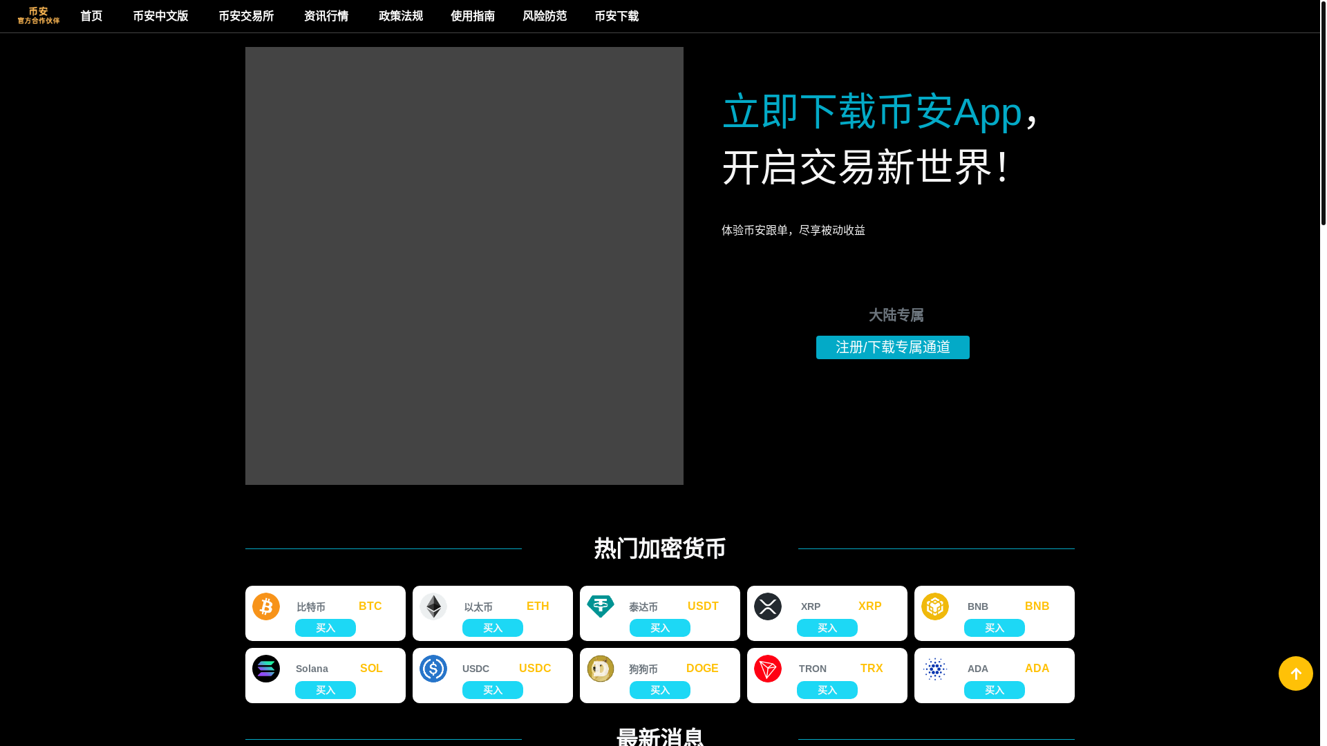The width and height of the screenshot is (1327, 746).
Task: Click the Bitcoin coin icon
Action: point(266,606)
